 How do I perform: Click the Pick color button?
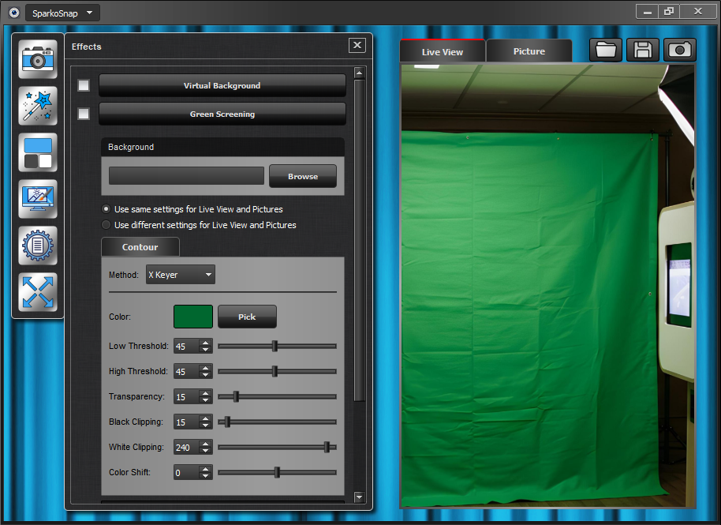(x=247, y=317)
